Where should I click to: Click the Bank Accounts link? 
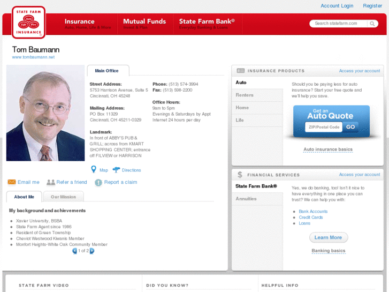[313, 212]
